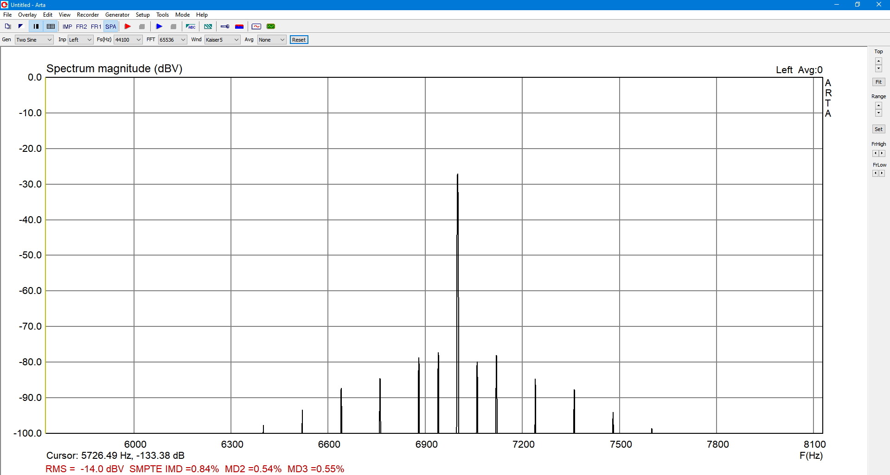Screen dimensions: 890x475
Task: Shift FrLow left with arrow
Action: [875, 173]
